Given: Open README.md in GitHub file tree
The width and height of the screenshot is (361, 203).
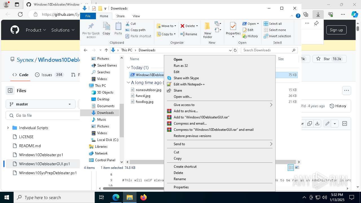Looking at the screenshot, I should [x=30, y=146].
